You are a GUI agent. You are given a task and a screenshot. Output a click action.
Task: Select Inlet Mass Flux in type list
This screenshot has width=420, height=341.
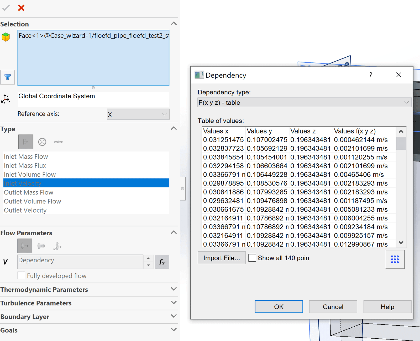coord(86,165)
